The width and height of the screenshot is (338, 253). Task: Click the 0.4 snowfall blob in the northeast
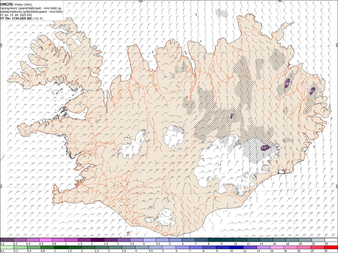tap(287, 83)
